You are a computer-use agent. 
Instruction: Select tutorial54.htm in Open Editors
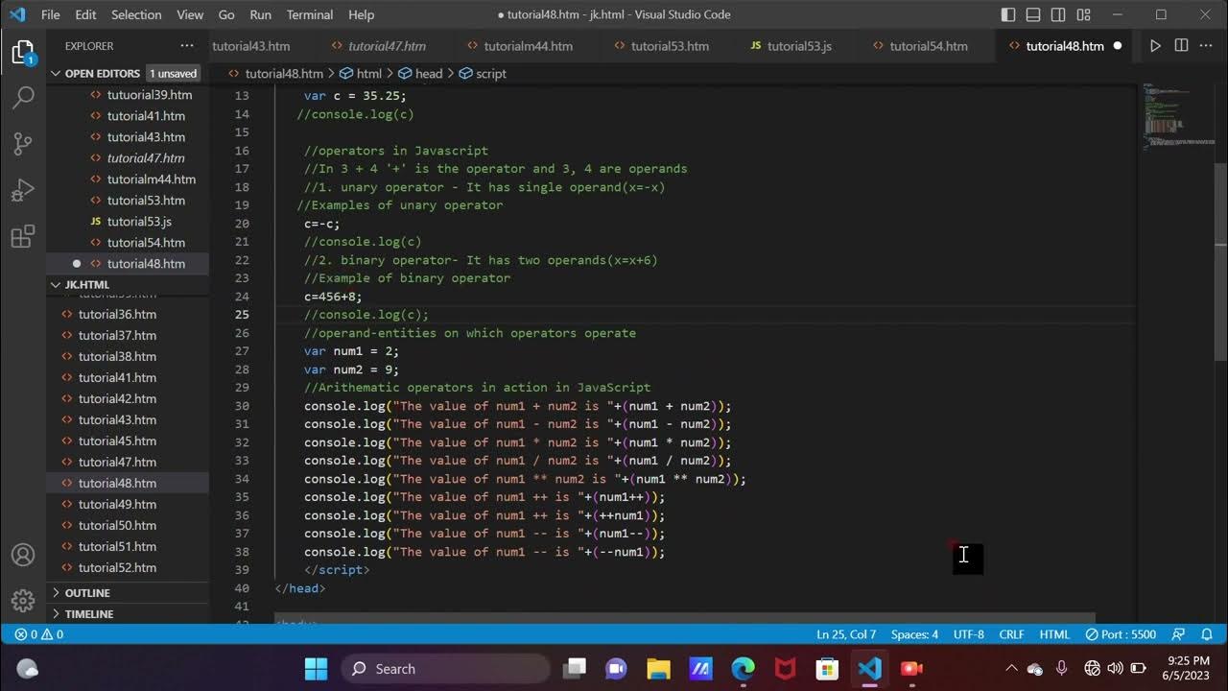pyautogui.click(x=146, y=242)
